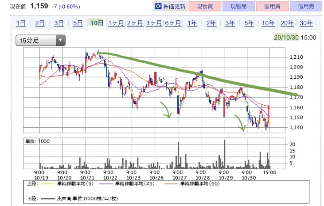Click the 1,140 price axis label
This screenshot has width=324, height=206.
pos(296,127)
